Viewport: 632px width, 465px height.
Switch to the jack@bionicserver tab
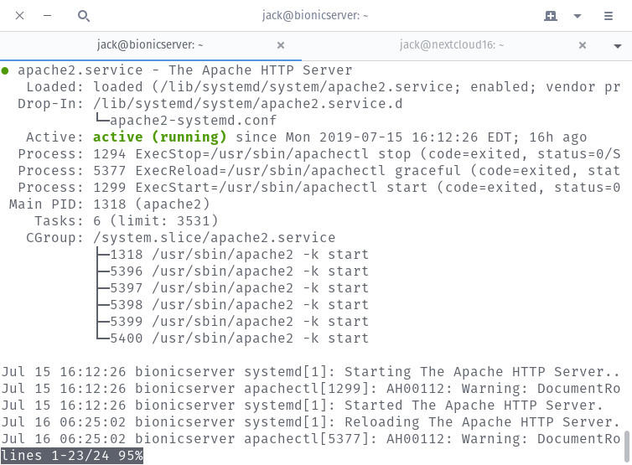tap(150, 45)
